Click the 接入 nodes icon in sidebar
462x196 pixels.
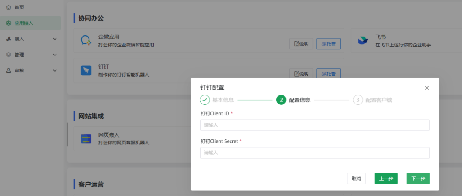[9, 39]
